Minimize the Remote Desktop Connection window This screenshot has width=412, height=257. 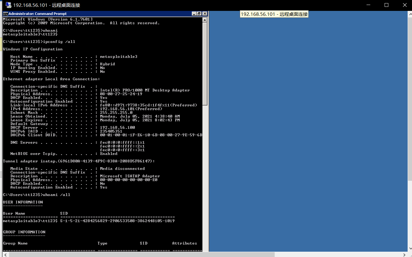(x=369, y=5)
